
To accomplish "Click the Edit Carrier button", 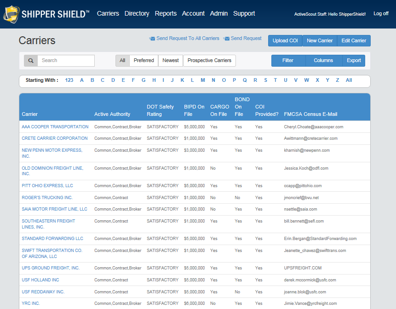I will tap(354, 41).
